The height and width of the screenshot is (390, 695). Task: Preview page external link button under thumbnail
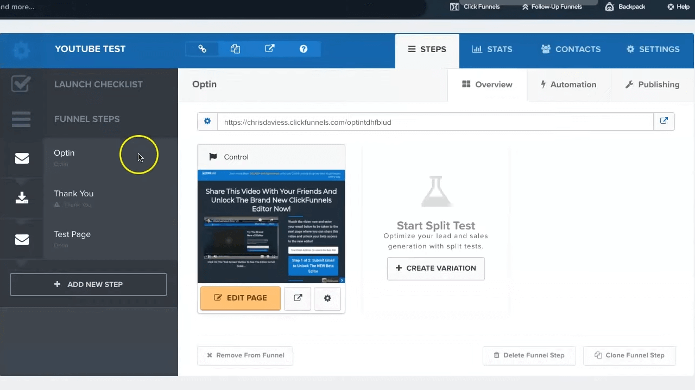click(x=298, y=298)
